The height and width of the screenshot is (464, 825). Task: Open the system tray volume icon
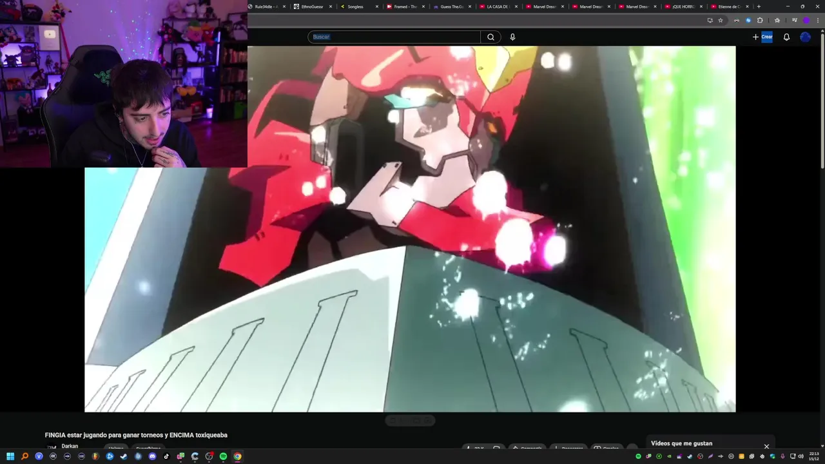click(801, 456)
